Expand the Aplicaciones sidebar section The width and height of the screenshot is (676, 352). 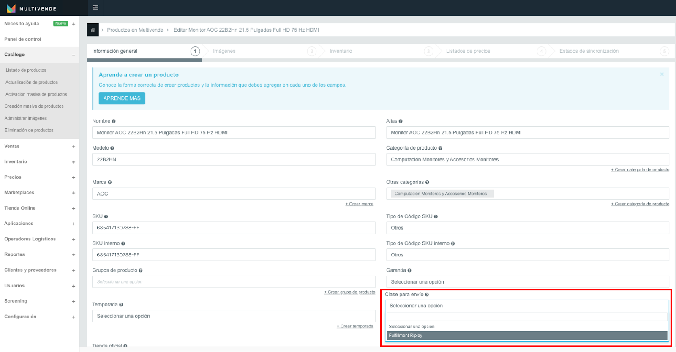pyautogui.click(x=74, y=224)
